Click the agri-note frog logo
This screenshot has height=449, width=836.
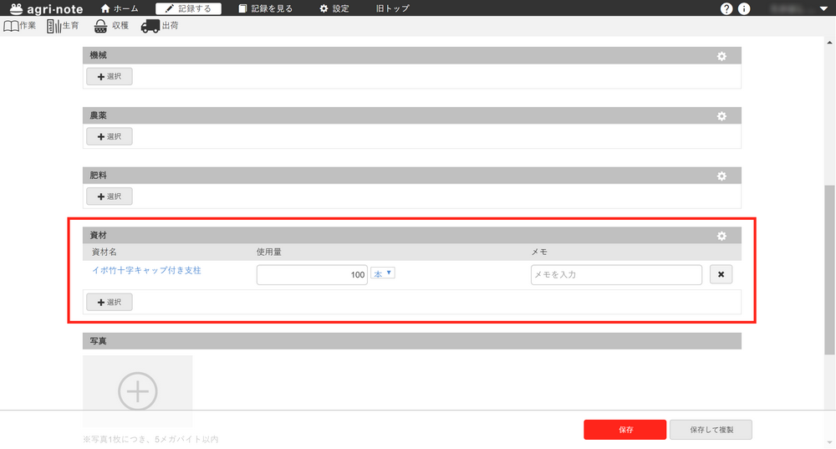click(46, 8)
